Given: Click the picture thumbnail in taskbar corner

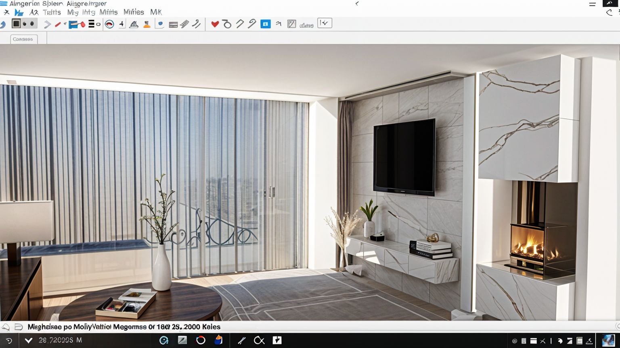Looking at the screenshot, I should tap(608, 340).
